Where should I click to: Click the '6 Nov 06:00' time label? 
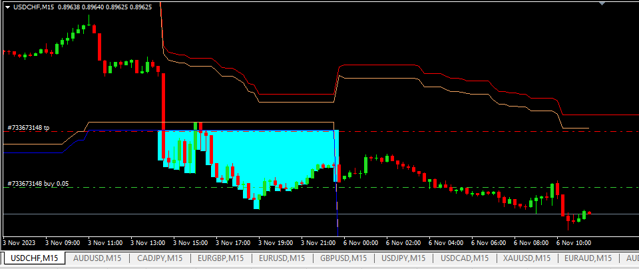coord(489,242)
